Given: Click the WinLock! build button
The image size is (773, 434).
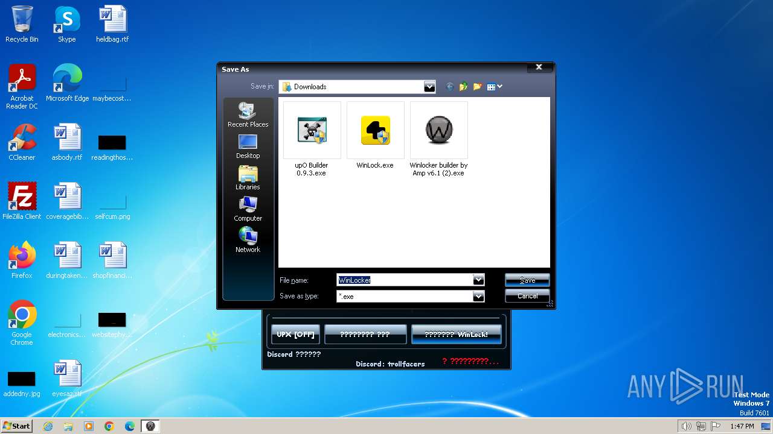Looking at the screenshot, I should pyautogui.click(x=456, y=335).
